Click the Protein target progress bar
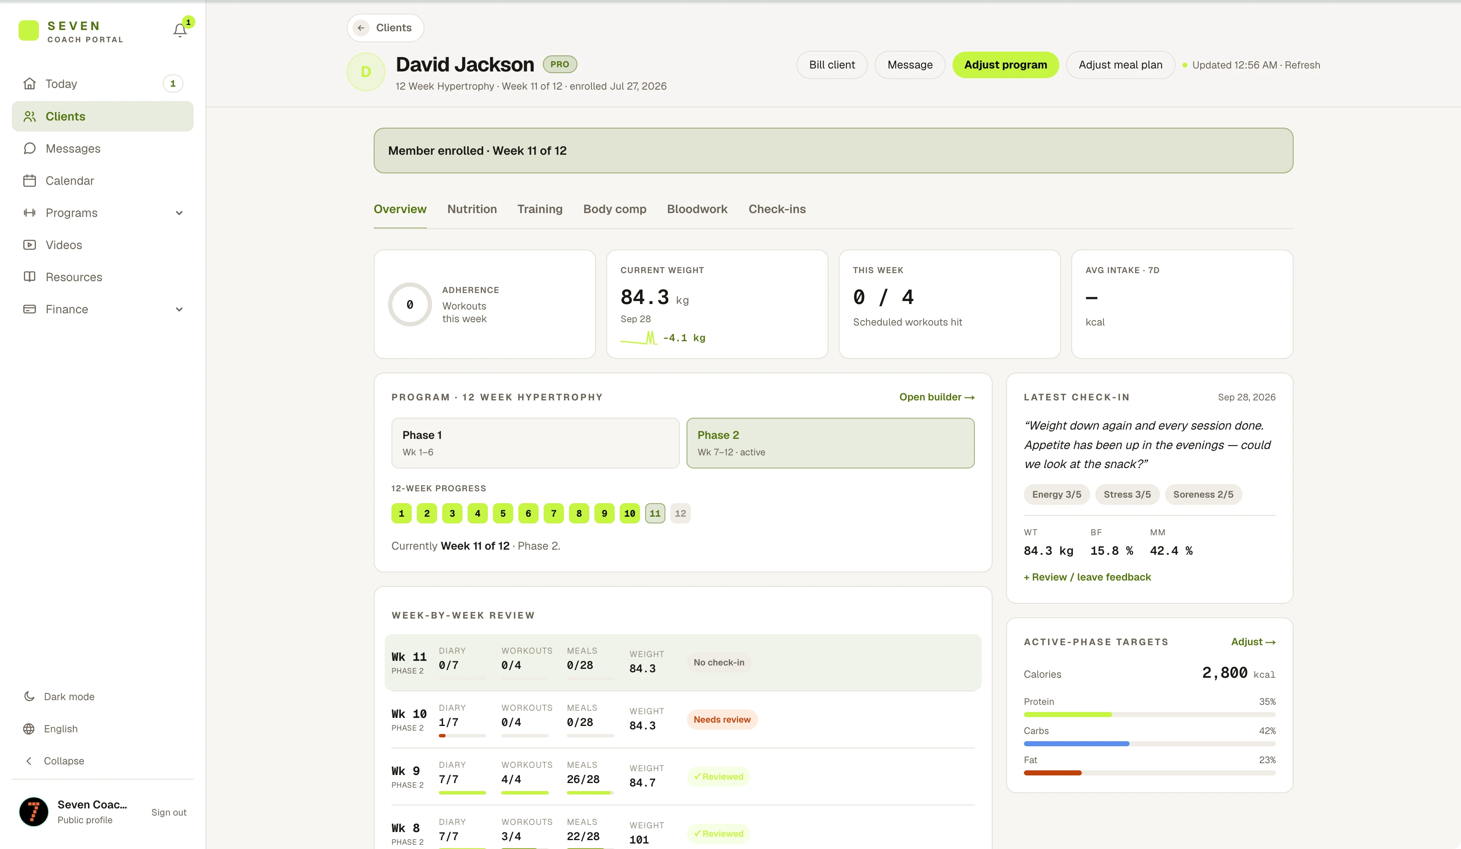1461x849 pixels. tap(1149, 715)
